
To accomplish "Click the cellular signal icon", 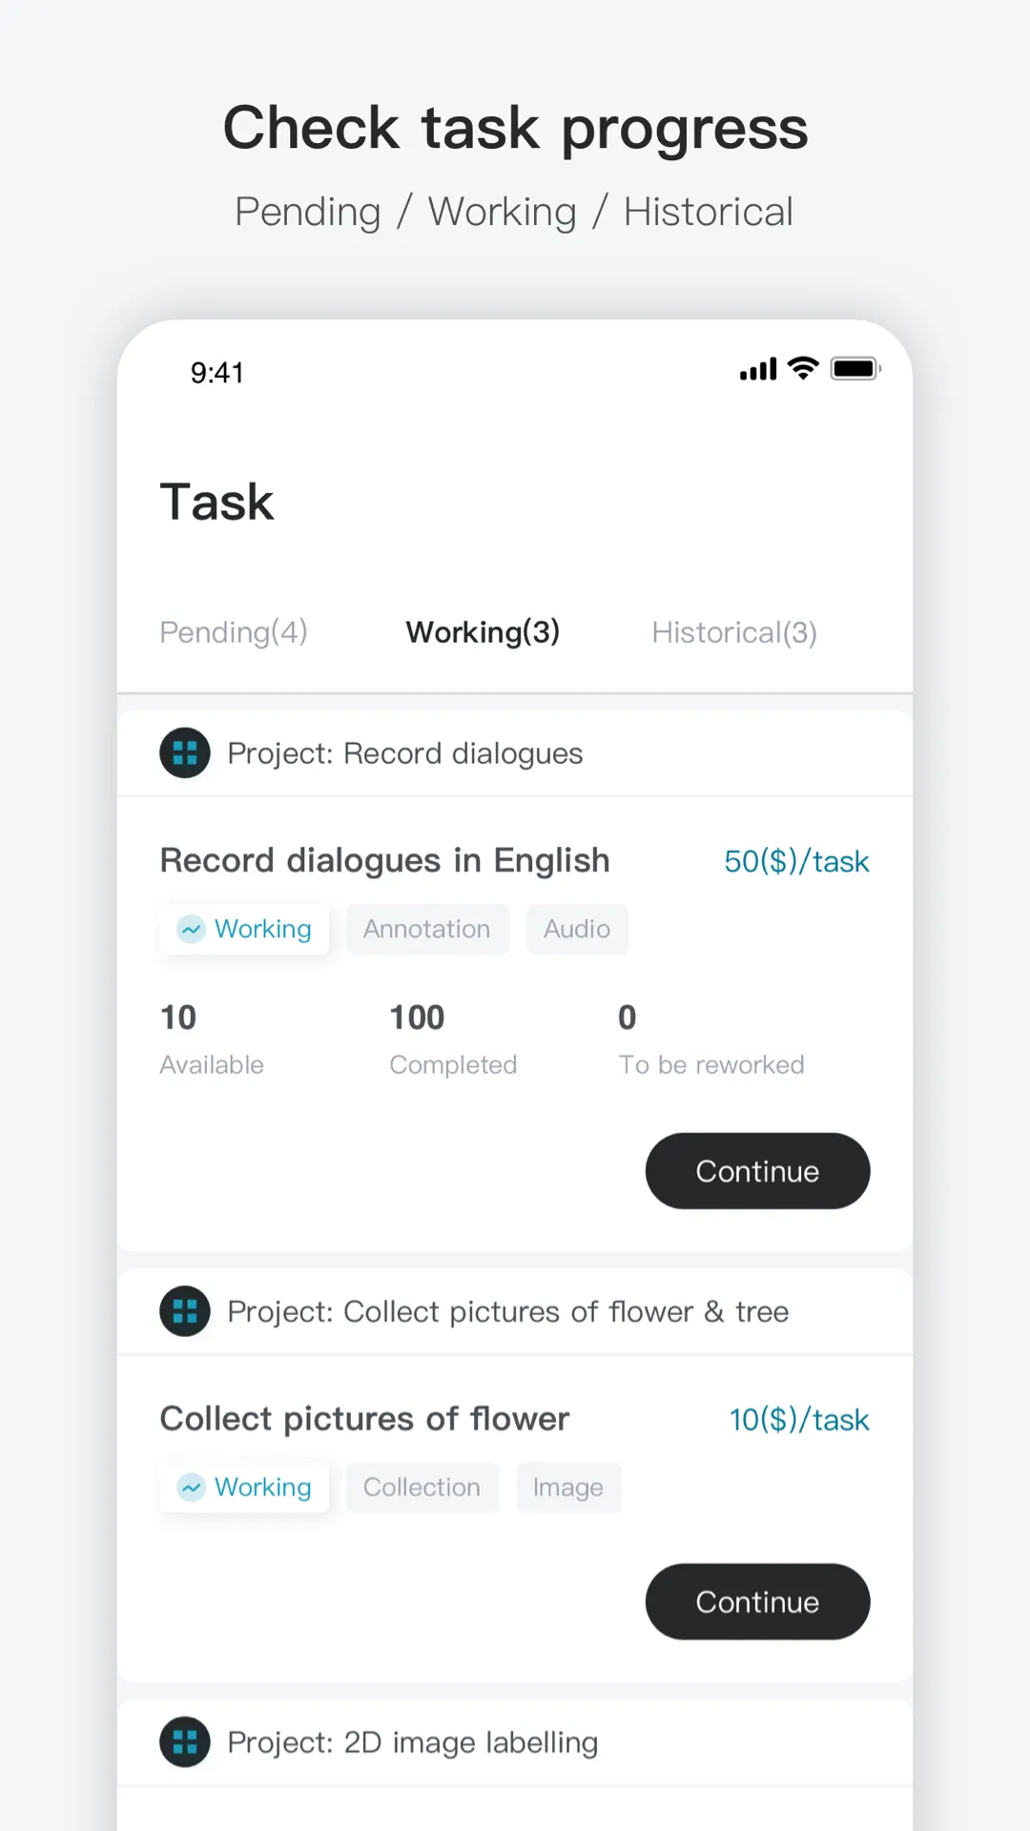I will [x=756, y=369].
